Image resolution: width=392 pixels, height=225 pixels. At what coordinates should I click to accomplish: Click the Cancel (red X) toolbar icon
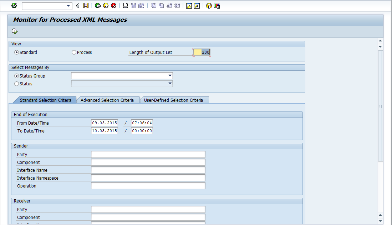[x=113, y=5]
